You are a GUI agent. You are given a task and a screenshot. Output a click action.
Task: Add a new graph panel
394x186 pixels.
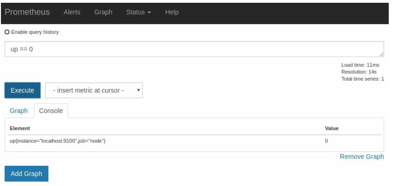26,174
